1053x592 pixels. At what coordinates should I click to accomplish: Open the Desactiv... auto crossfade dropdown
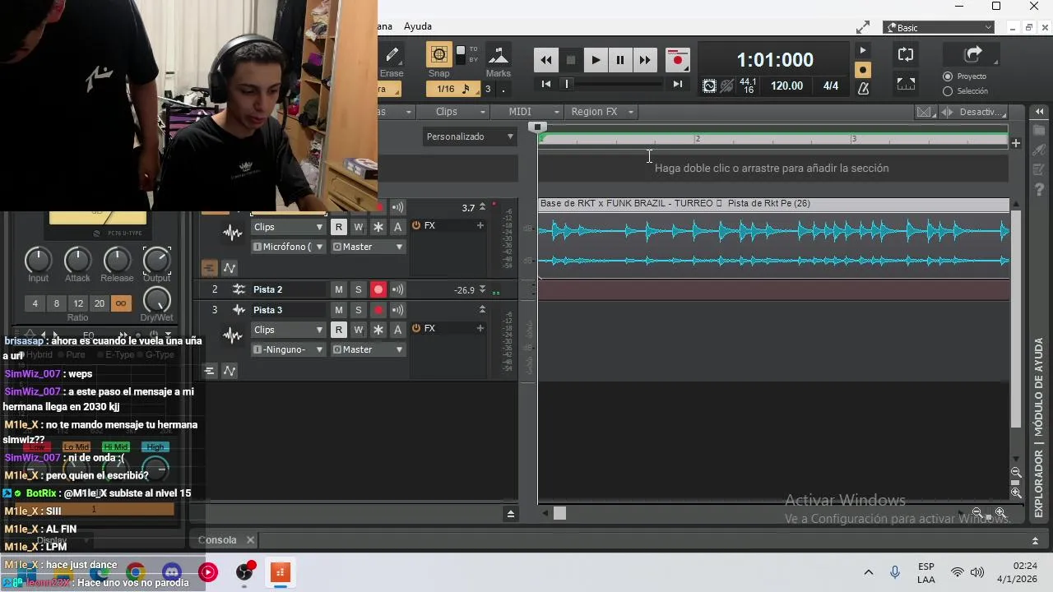(x=982, y=112)
